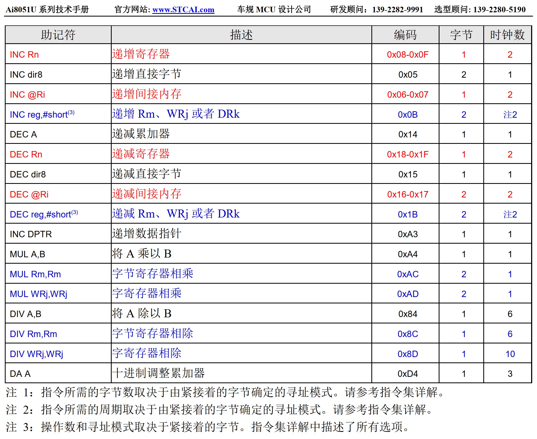This screenshot has width=537, height=439.
Task: Click the MUL WRj,WRj instruction
Action: pyautogui.click(x=38, y=294)
